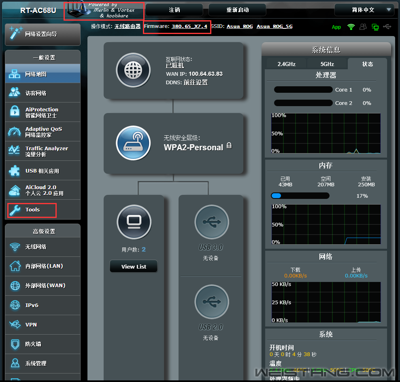Click the CPU usage graph
The image size is (400, 382).
(326, 133)
